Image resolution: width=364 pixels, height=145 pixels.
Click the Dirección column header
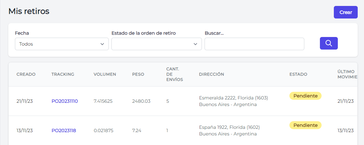[212, 74]
